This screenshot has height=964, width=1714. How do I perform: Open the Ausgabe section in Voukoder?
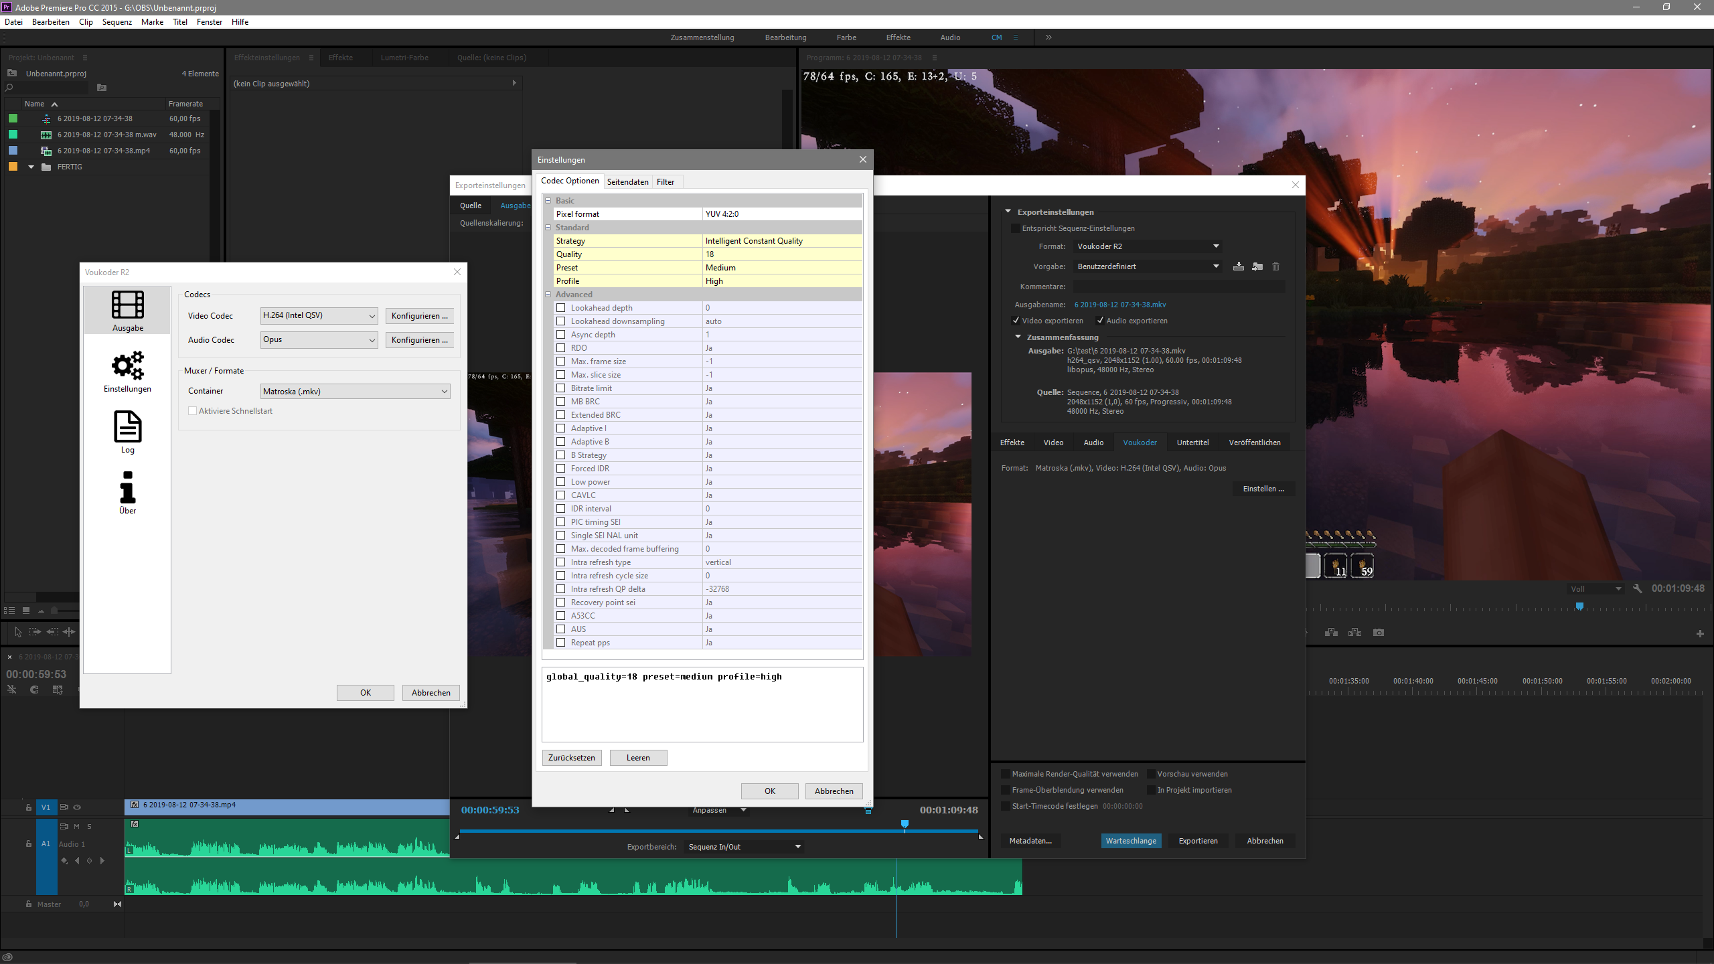[127, 310]
